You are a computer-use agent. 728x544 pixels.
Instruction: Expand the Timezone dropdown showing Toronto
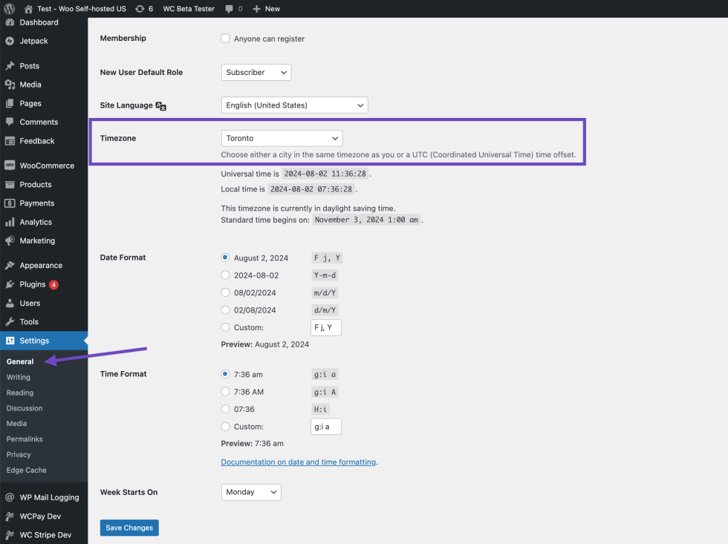click(282, 138)
